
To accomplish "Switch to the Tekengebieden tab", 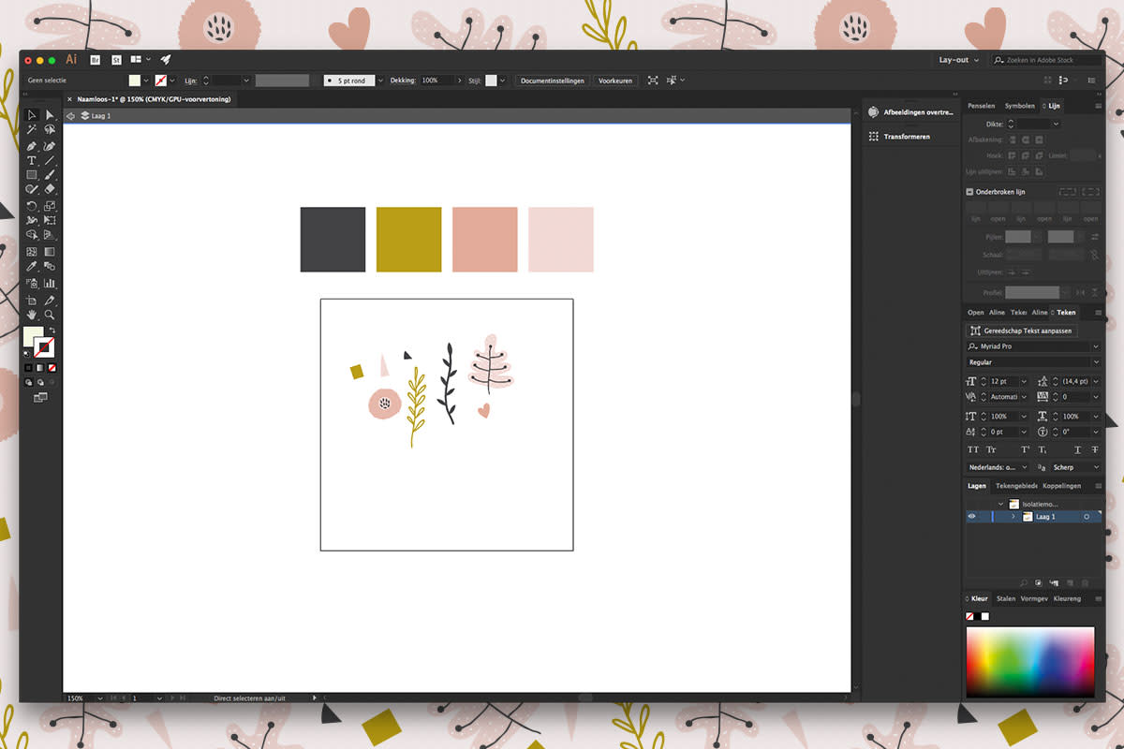I will pyautogui.click(x=1016, y=486).
